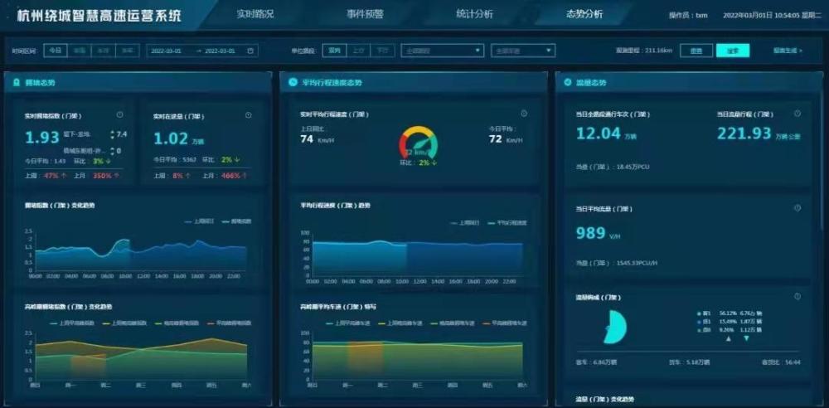Switch to the 统计分析 tab
Screen dimensions: 829x408
474,14
